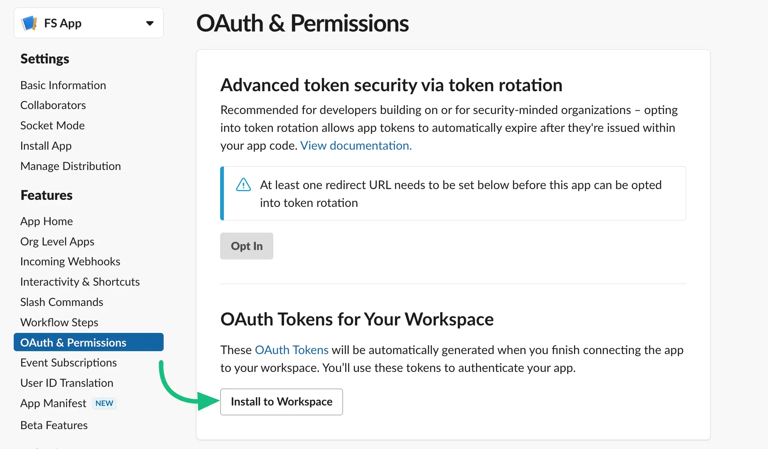
Task: Go to Socket Mode settings
Action: 52,125
